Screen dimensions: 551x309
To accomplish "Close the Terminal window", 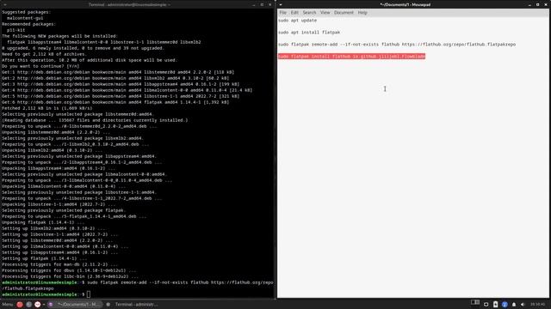I will click(269, 4).
